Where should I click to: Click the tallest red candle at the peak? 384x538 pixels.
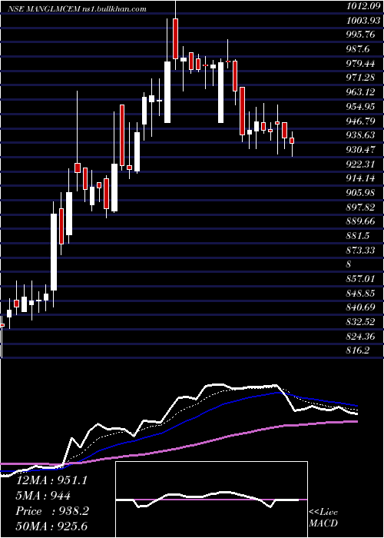point(176,38)
